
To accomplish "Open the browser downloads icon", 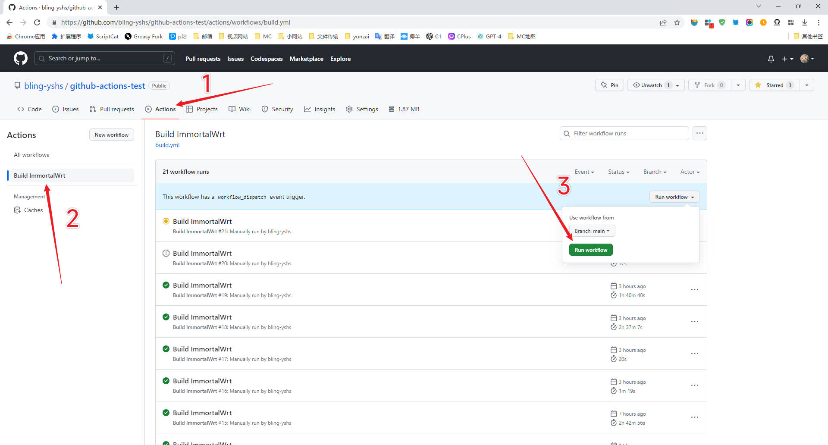I will point(805,22).
